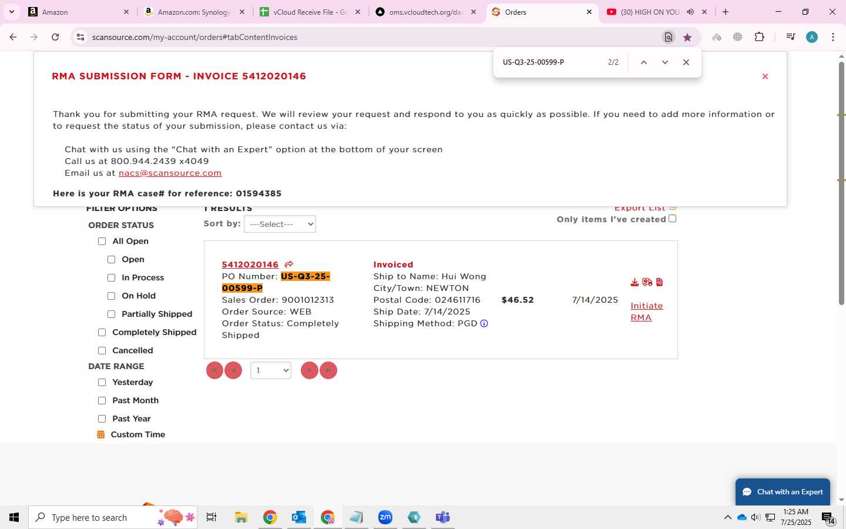The height and width of the screenshot is (529, 846).
Task: Click the share arrow next to invoice 5412020146
Action: coord(288,264)
